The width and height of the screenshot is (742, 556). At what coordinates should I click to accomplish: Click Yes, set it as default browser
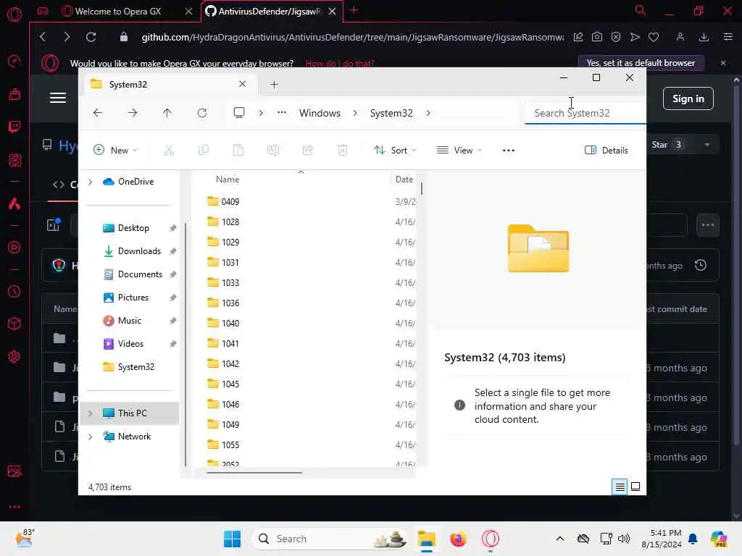pyautogui.click(x=641, y=63)
